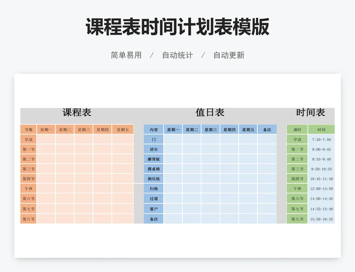Viewport: 355px width, 272px height.
Task: Select the 备注 row label in 值日表
Action: (154, 219)
